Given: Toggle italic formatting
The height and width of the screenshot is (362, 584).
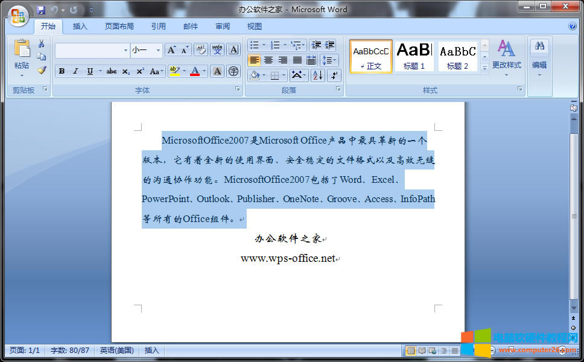Looking at the screenshot, I should click(x=75, y=71).
